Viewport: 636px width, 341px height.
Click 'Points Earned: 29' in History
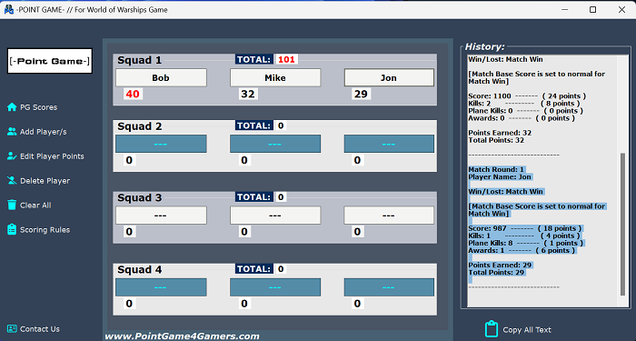[500, 266]
